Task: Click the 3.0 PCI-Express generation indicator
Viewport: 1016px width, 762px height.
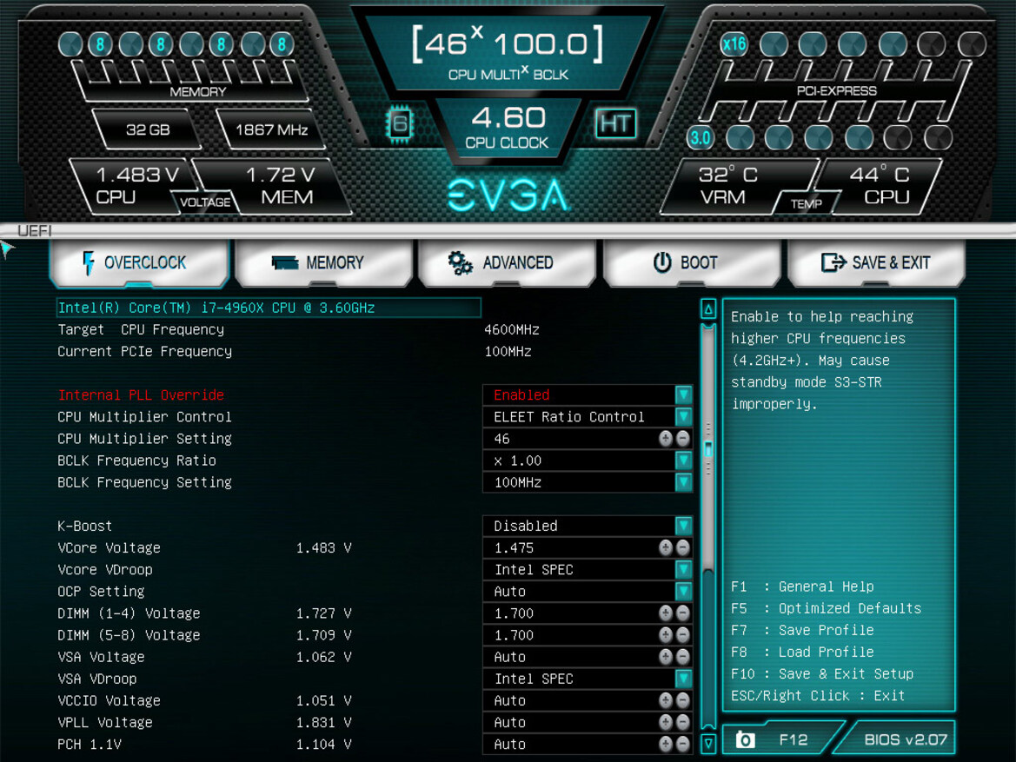Action: tap(700, 137)
